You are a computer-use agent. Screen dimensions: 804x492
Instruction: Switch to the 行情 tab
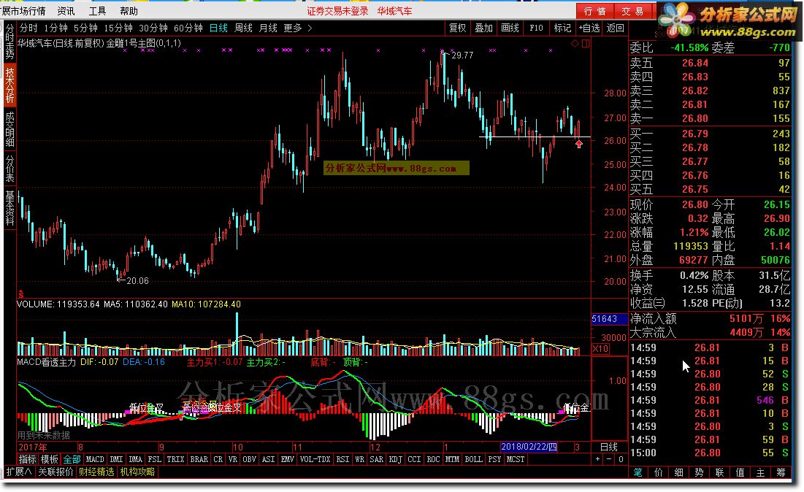point(595,11)
